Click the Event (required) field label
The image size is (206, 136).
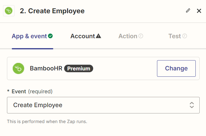click(x=32, y=91)
